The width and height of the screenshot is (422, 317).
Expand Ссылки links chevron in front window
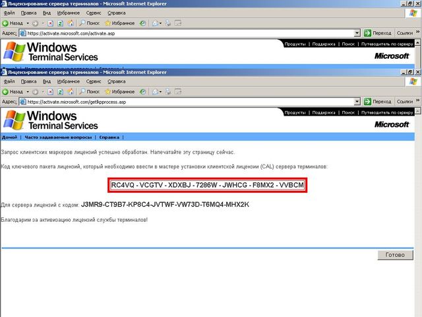(x=417, y=100)
